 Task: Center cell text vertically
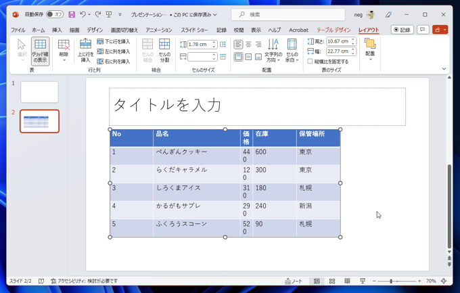click(x=248, y=57)
